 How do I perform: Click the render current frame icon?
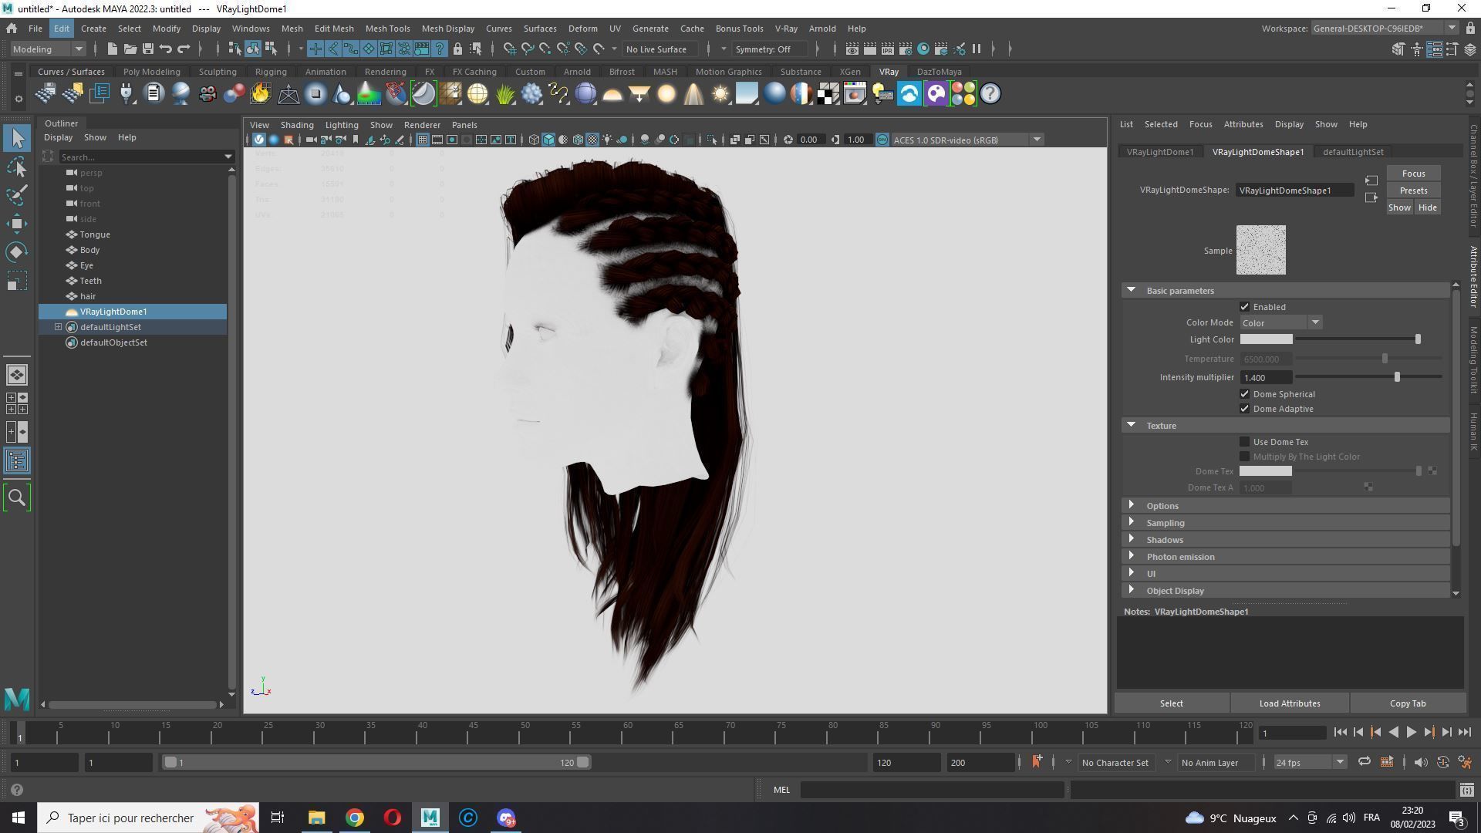click(x=869, y=49)
